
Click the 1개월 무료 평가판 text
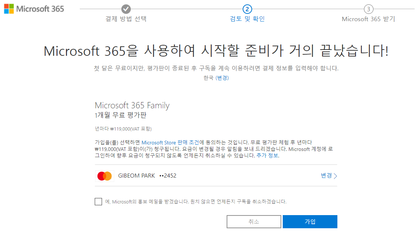121,115
